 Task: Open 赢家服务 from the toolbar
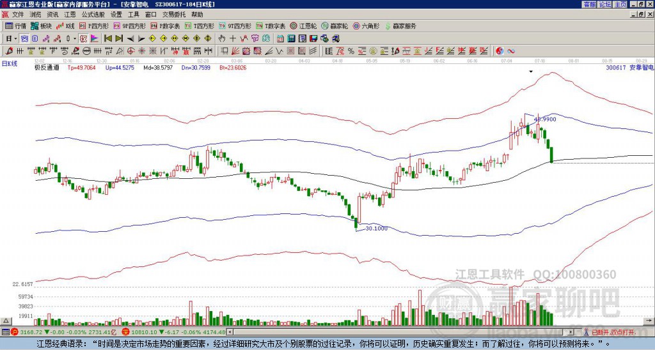click(x=400, y=26)
